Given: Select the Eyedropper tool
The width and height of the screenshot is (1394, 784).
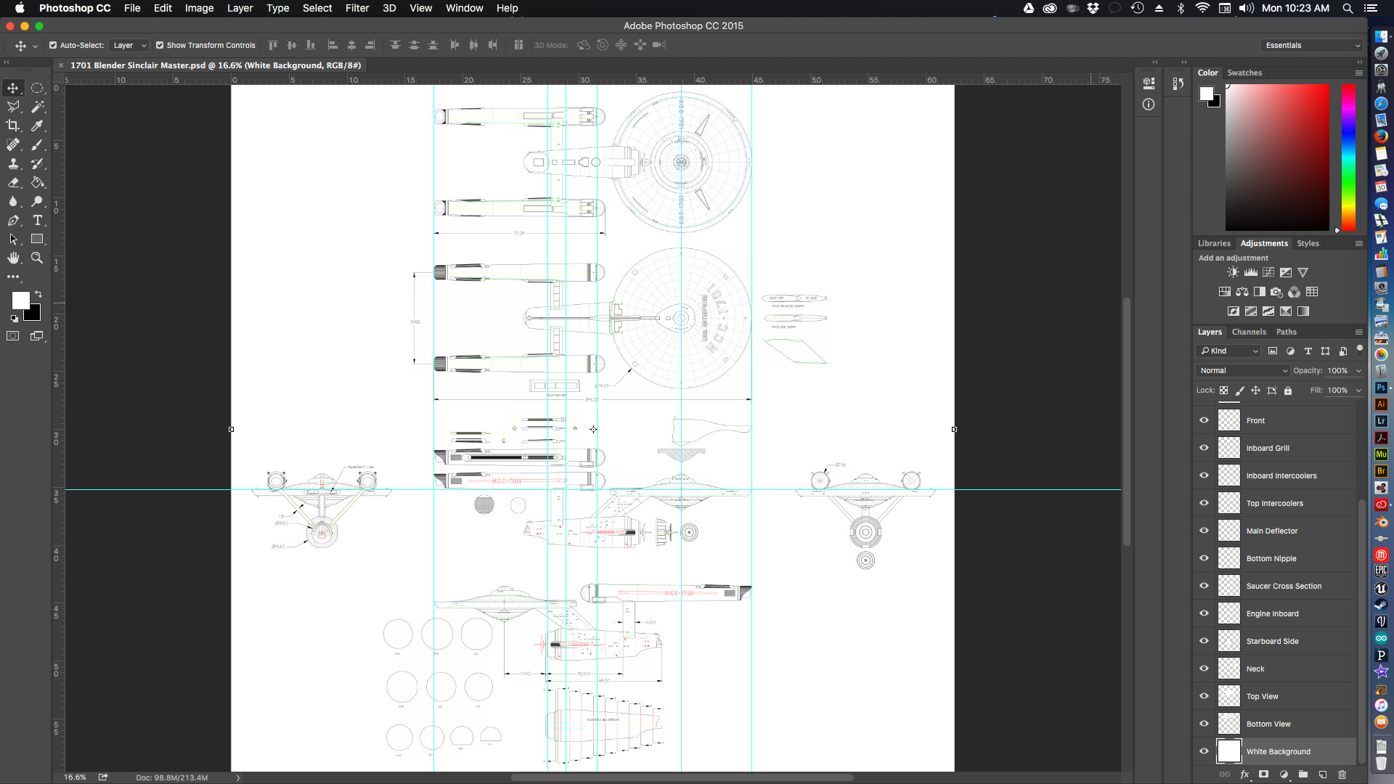Looking at the screenshot, I should pyautogui.click(x=37, y=126).
